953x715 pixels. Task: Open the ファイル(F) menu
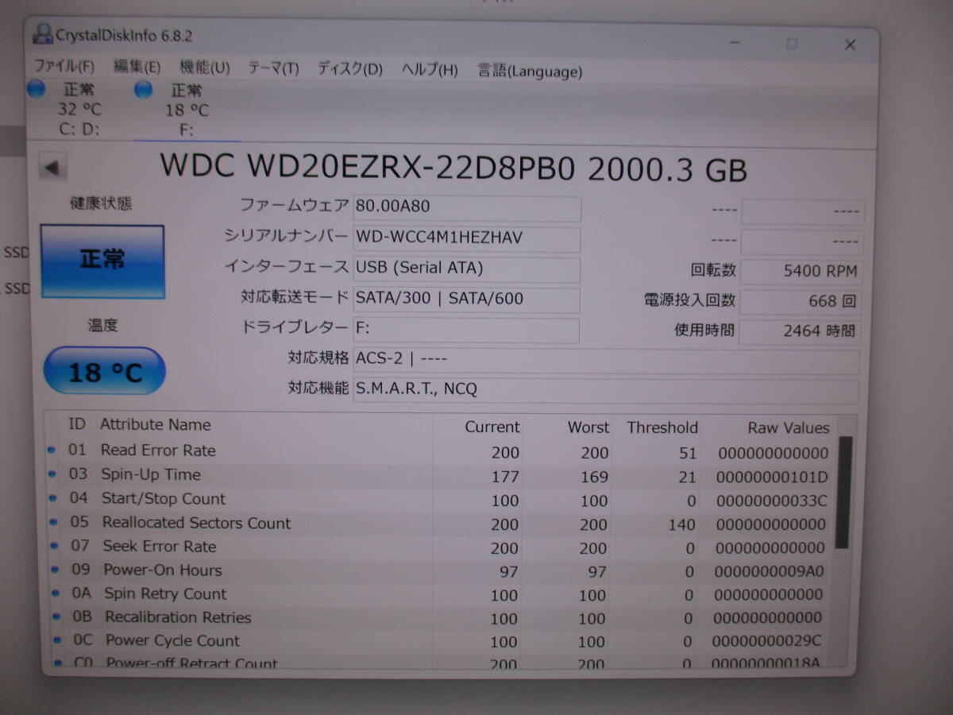(64, 68)
